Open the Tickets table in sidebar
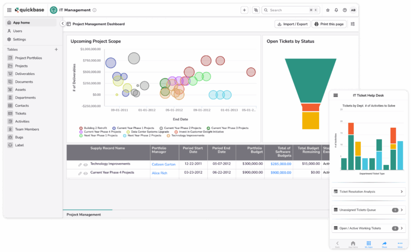This screenshot has height=252, width=411. 20,113
